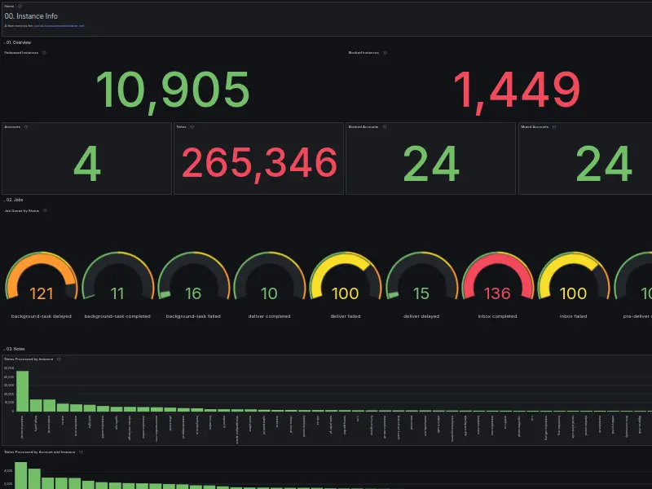Click info icon beside Blocked Instances title
Viewport: 652px width, 489px height.
coord(386,53)
